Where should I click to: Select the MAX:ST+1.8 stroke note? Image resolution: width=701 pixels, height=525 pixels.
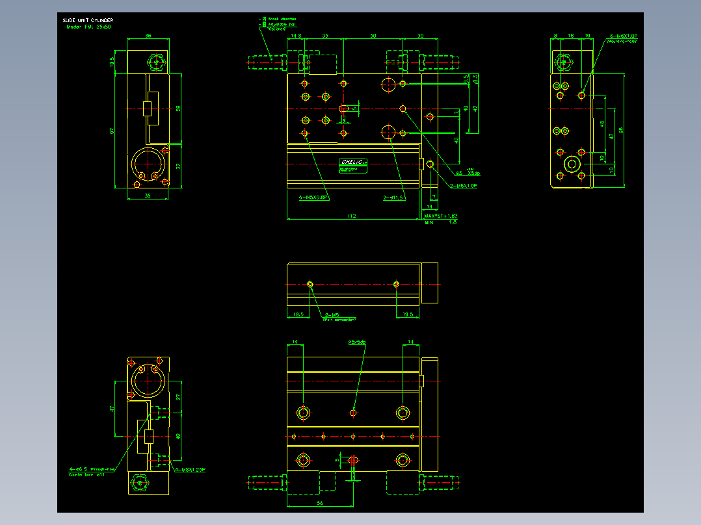[x=440, y=216]
